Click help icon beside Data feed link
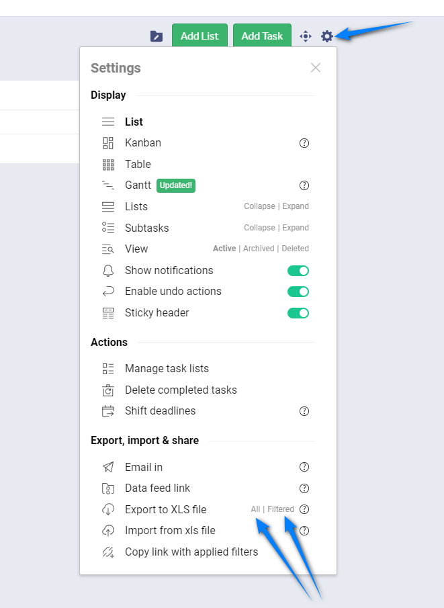444x608 pixels. [304, 488]
